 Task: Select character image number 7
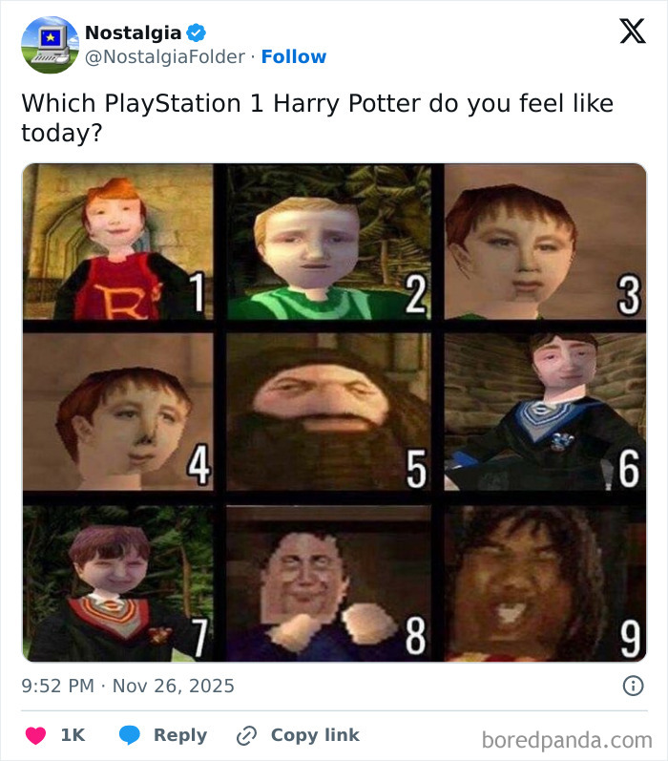pyautogui.click(x=118, y=583)
